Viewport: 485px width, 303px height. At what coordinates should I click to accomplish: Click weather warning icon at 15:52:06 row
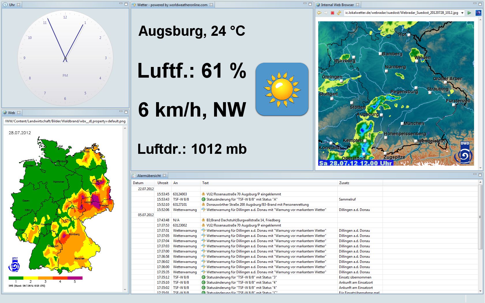tap(203, 210)
